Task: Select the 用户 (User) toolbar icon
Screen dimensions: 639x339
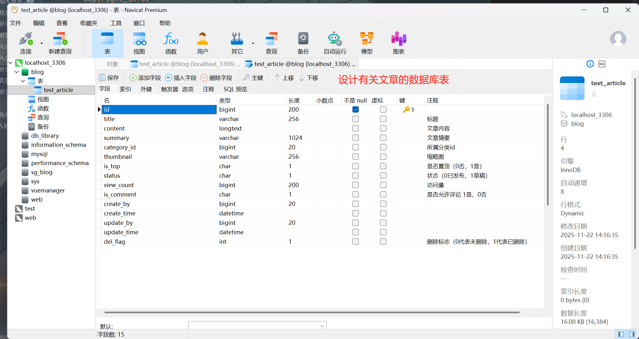Action: coord(203,43)
